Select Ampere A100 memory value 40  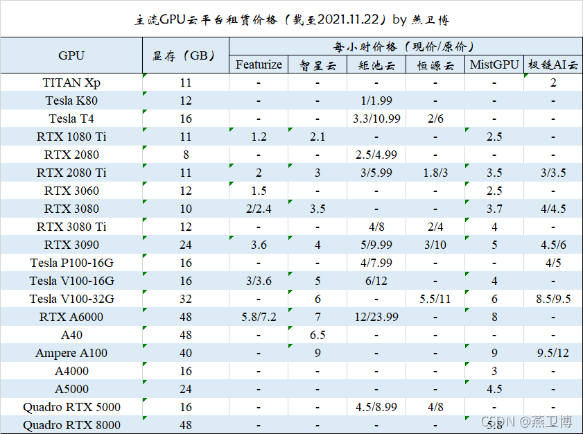click(186, 353)
